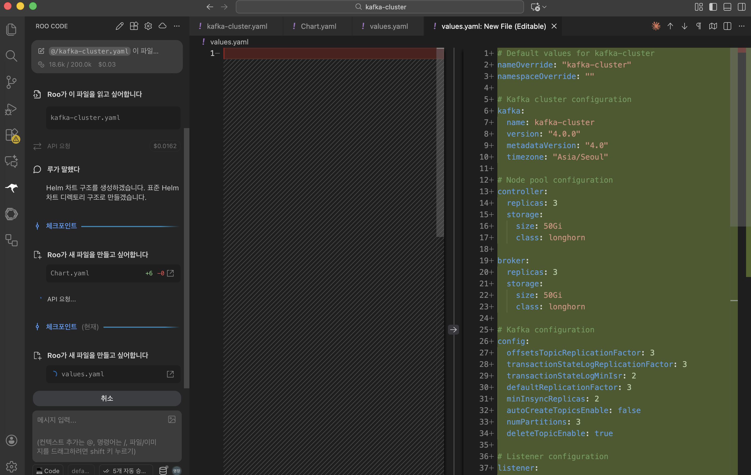751x475 pixels.
Task: Open Roo Code settings gear in panel header
Action: coord(148,26)
